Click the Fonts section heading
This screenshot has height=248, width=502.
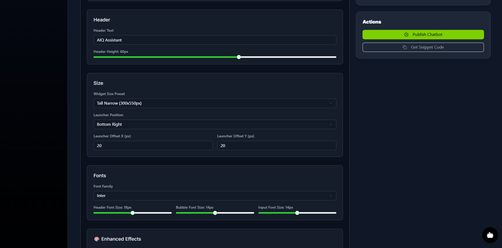[100, 176]
